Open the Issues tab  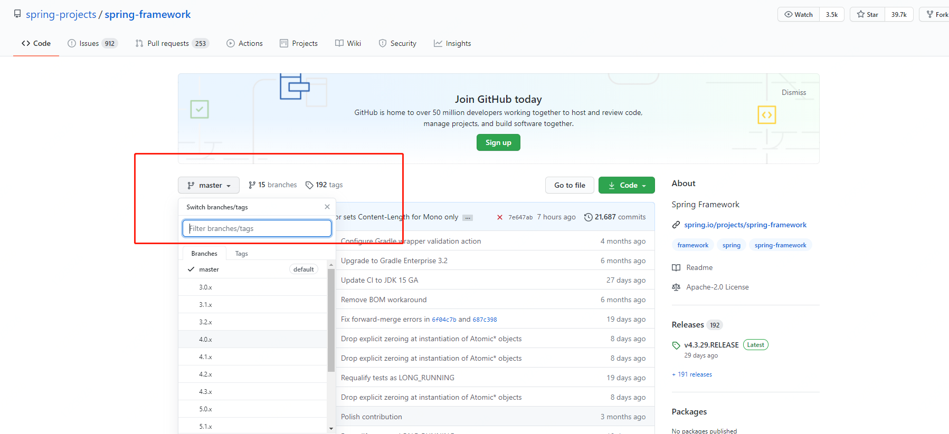[92, 43]
